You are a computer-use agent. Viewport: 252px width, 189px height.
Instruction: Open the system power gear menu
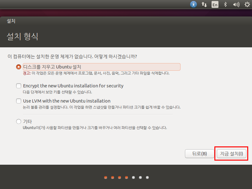pos(247,4)
